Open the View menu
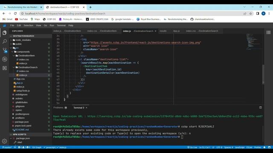This screenshot has height=153, width=273. pyautogui.click(x=38, y=25)
